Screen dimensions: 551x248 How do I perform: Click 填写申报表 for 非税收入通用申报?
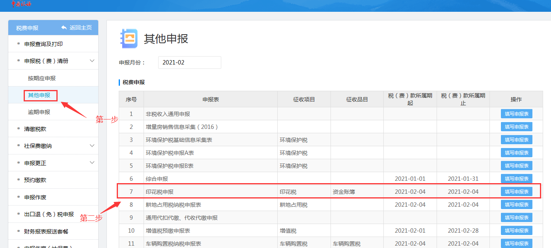516,114
